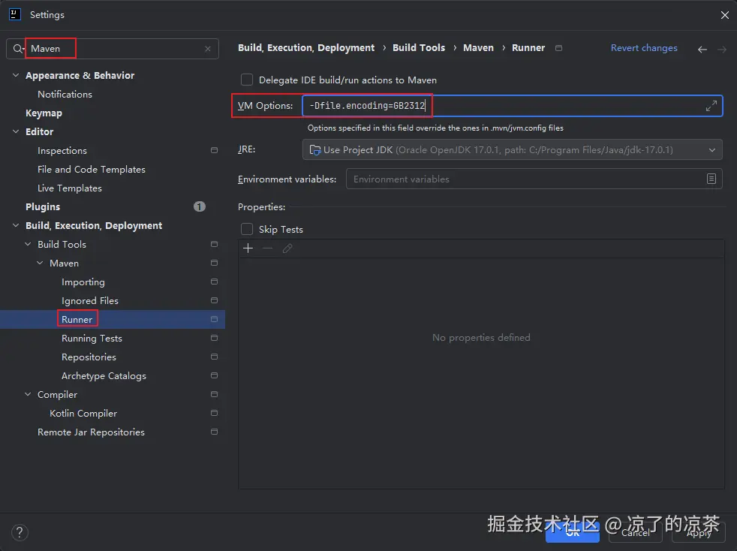Collapse the Maven tree node
The width and height of the screenshot is (737, 551).
(40, 263)
